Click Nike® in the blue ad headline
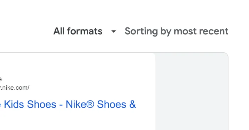 click(x=80, y=104)
